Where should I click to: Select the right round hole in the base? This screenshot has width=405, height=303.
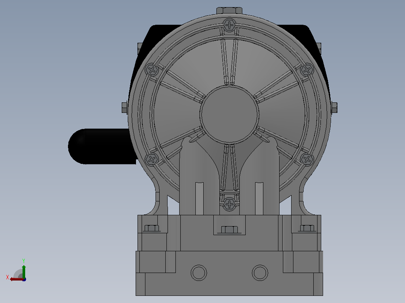pyautogui.click(x=260, y=273)
